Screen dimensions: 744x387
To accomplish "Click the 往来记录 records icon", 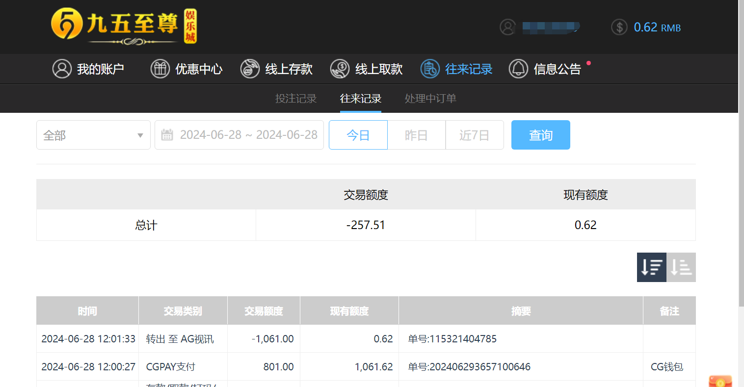I will coord(429,69).
